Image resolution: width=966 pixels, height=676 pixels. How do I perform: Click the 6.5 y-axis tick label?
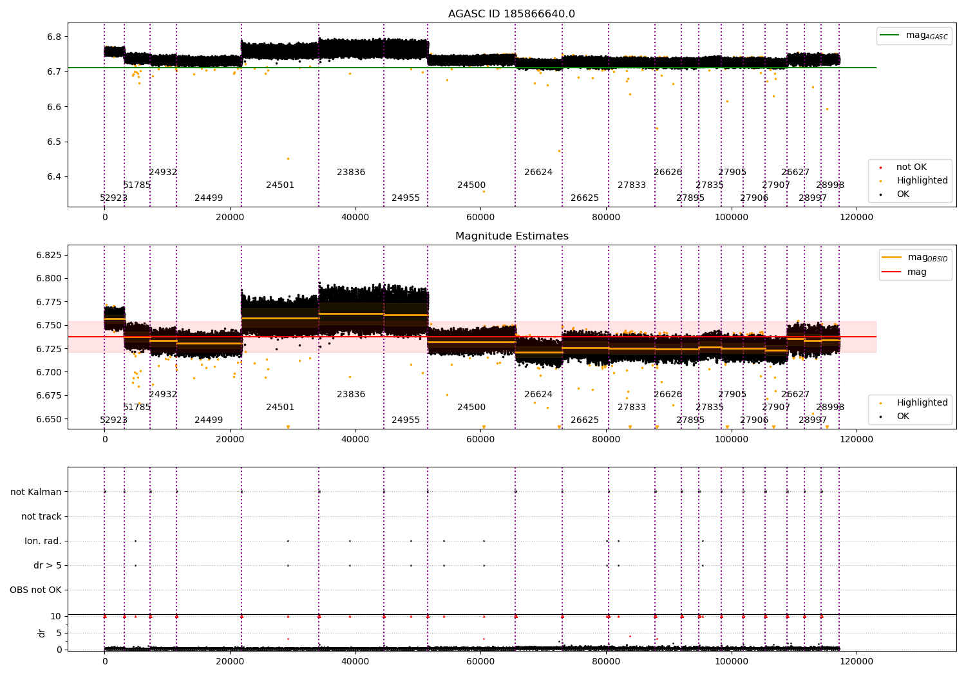tap(55, 142)
